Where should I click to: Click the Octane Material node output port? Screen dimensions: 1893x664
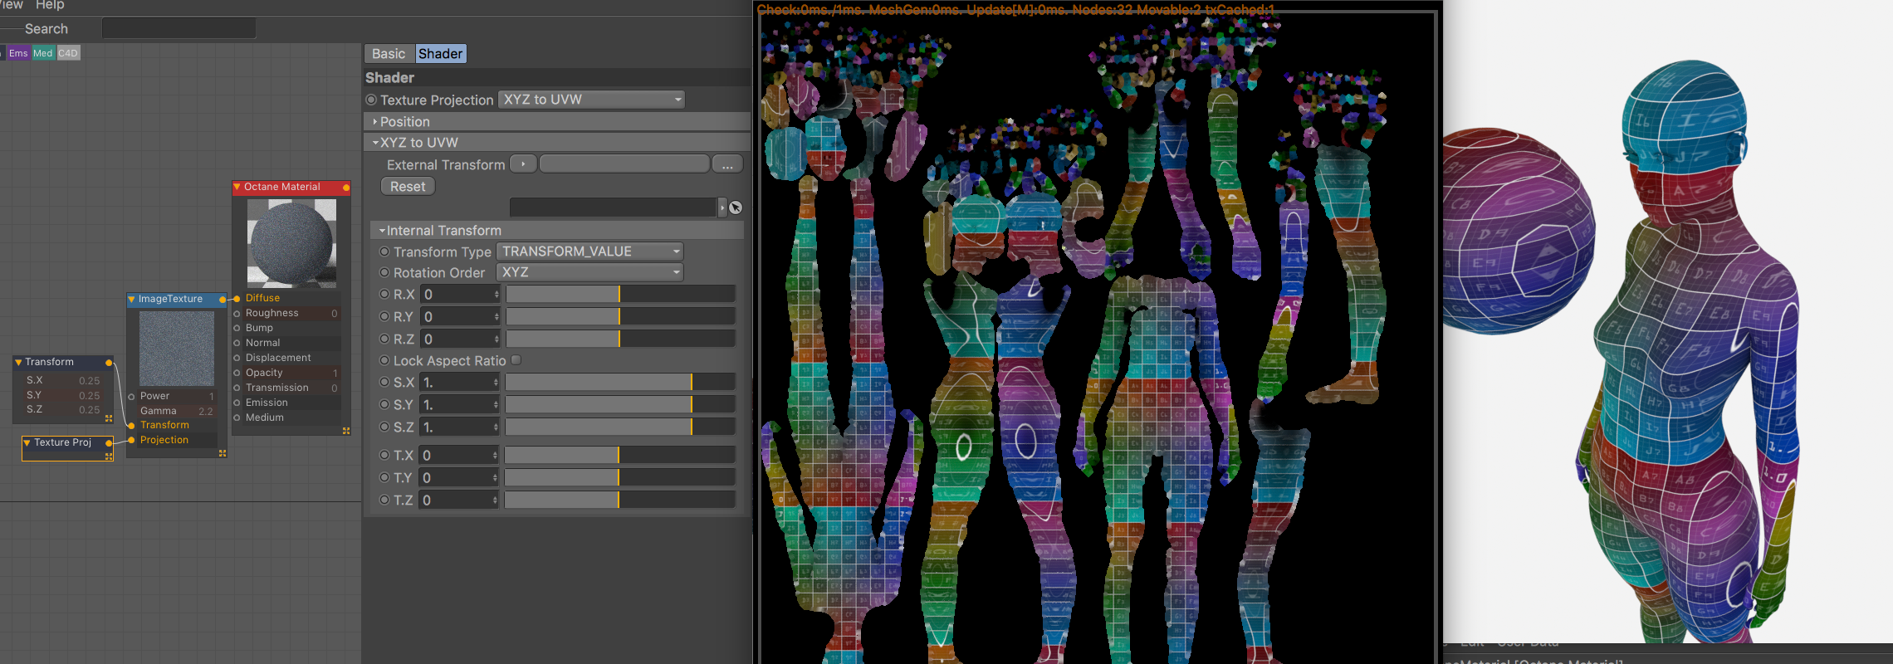click(346, 188)
